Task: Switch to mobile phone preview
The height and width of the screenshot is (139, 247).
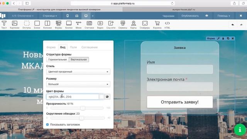Action: tap(68, 16)
